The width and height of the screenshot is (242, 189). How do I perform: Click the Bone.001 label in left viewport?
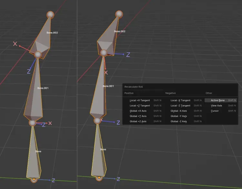coord(43,88)
